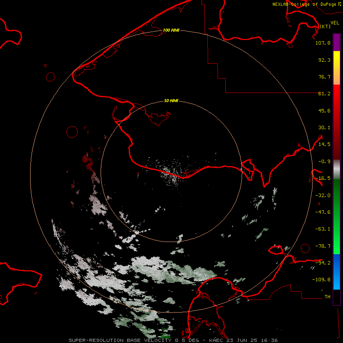
Task: Click the -94.2 legend value
Action: click(323, 263)
